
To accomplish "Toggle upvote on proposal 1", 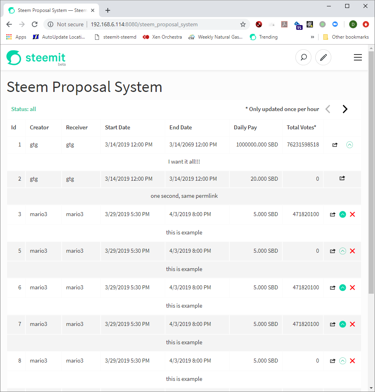I will [350, 145].
